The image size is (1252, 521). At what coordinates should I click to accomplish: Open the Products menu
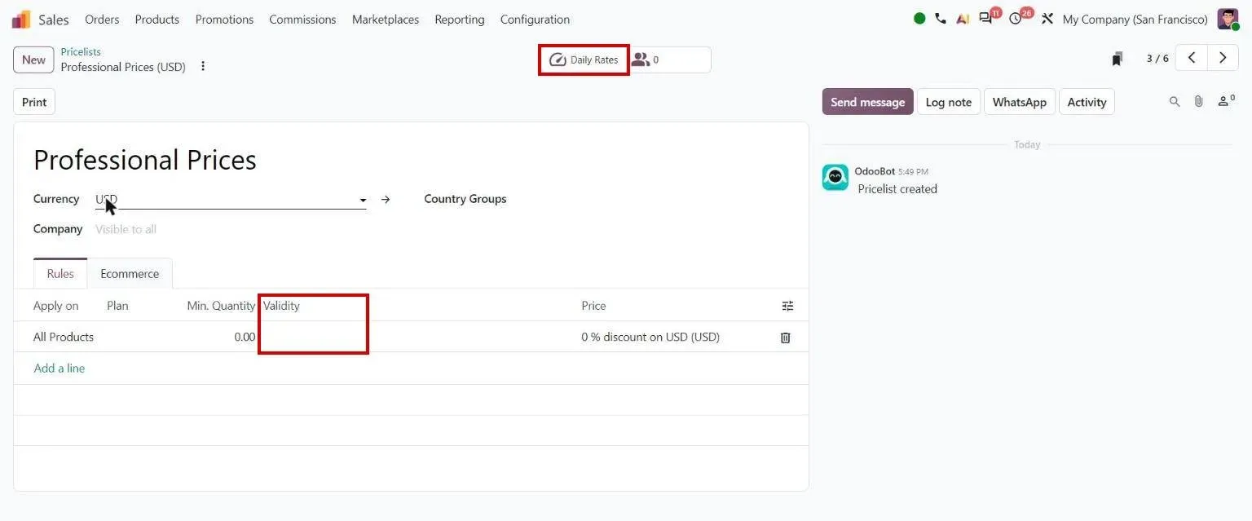(157, 19)
